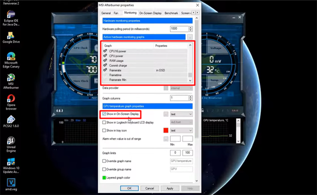Enable Show in tray icon checkbox
This screenshot has height=195, width=317.
104,131
